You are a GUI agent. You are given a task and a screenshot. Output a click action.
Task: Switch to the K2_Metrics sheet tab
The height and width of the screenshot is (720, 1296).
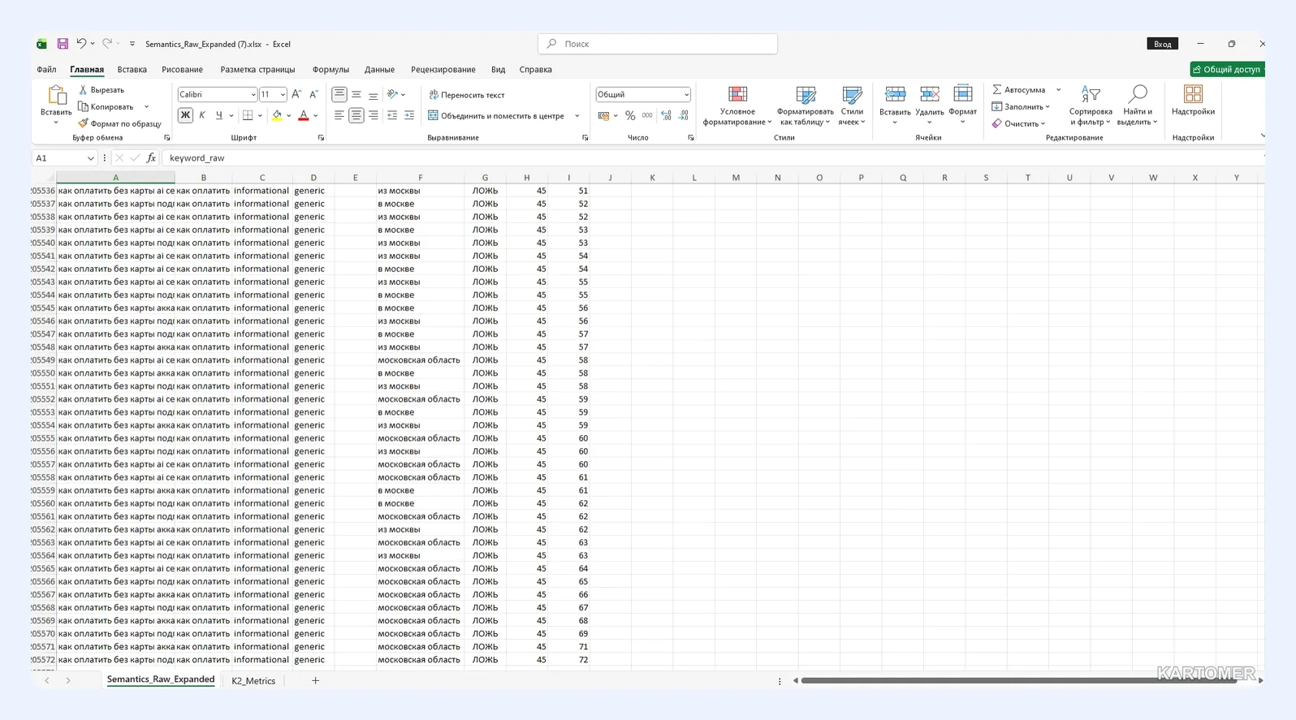(x=253, y=681)
